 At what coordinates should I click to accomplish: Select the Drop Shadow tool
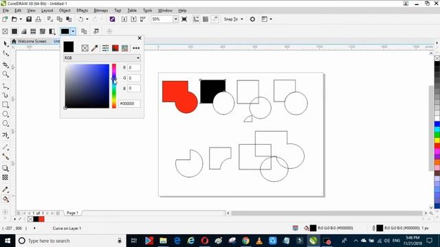(x=5, y=168)
